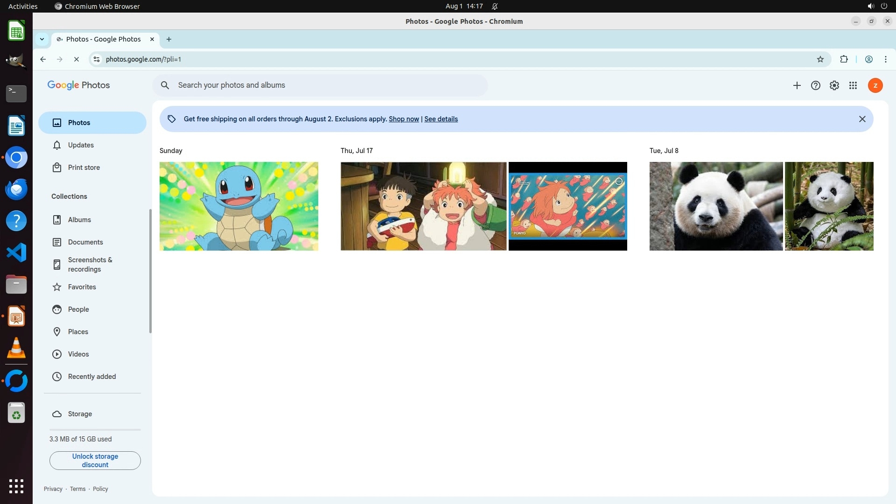Open the Z account avatar menu
896x504 pixels.
pyautogui.click(x=875, y=85)
